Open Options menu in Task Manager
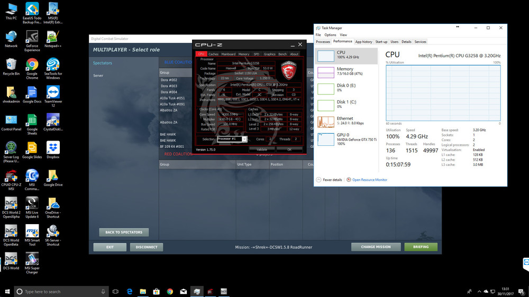The image size is (529, 297). pyautogui.click(x=330, y=35)
